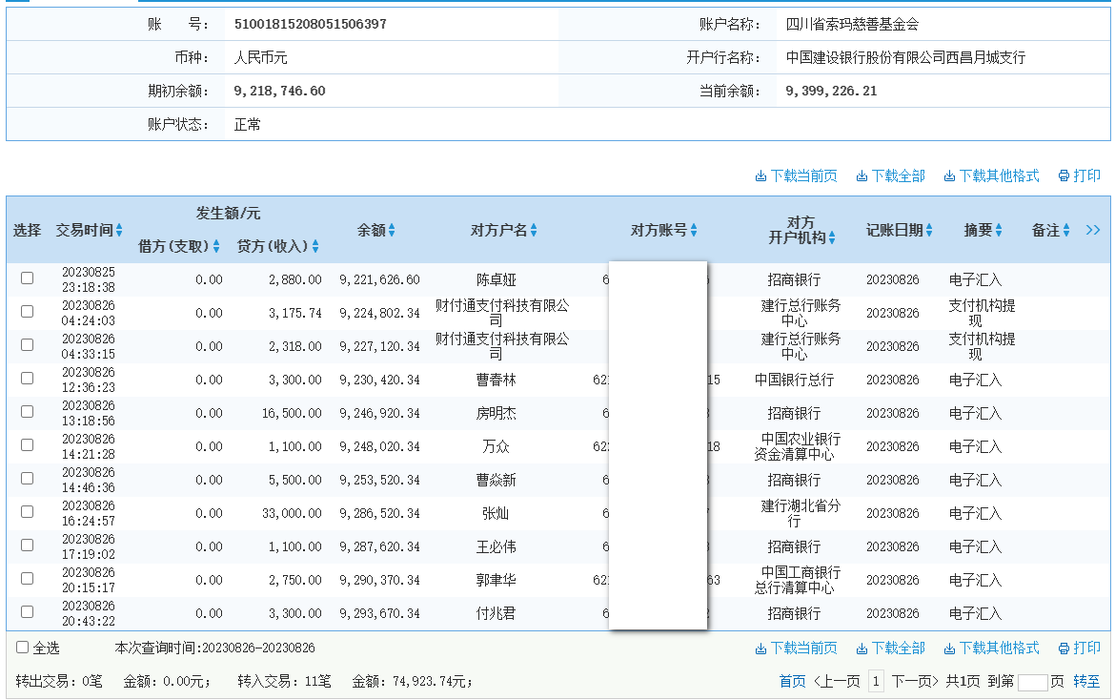
Task: Click the top 下载其他格式 link
Action: [991, 175]
